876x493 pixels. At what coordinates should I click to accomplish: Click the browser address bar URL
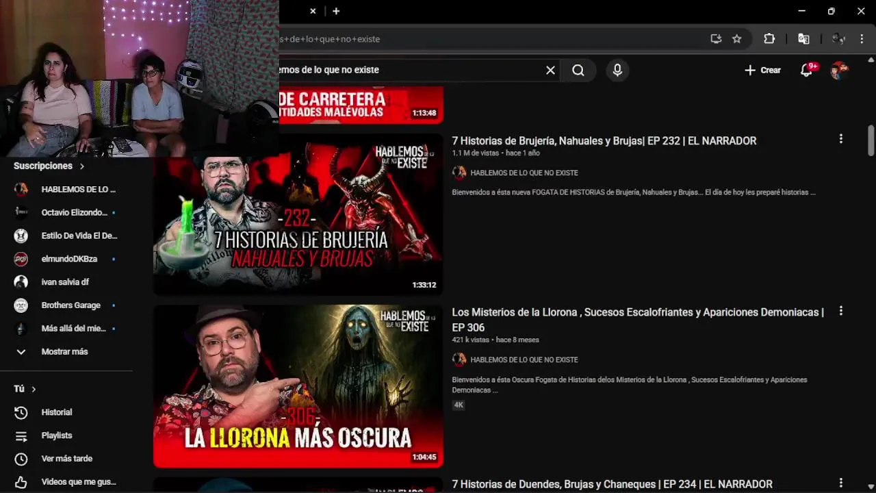(x=330, y=39)
